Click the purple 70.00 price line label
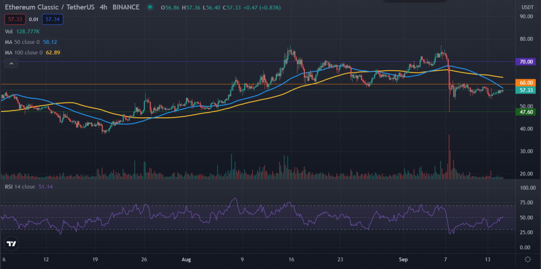This screenshot has width=541, height=269. (525, 62)
